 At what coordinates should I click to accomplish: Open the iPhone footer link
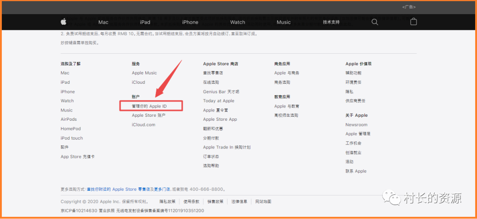[68, 92]
